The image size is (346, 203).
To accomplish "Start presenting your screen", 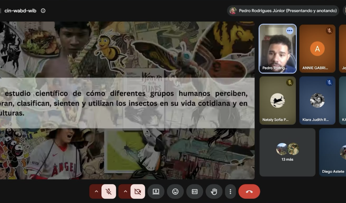I will (x=156, y=191).
